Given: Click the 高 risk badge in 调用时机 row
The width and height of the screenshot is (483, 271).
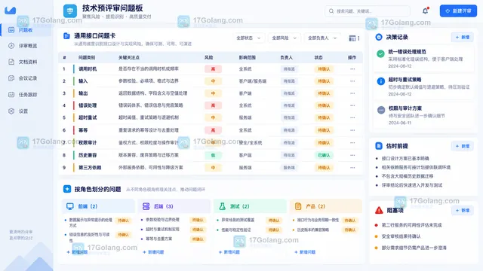Looking at the screenshot, I should [x=213, y=69].
